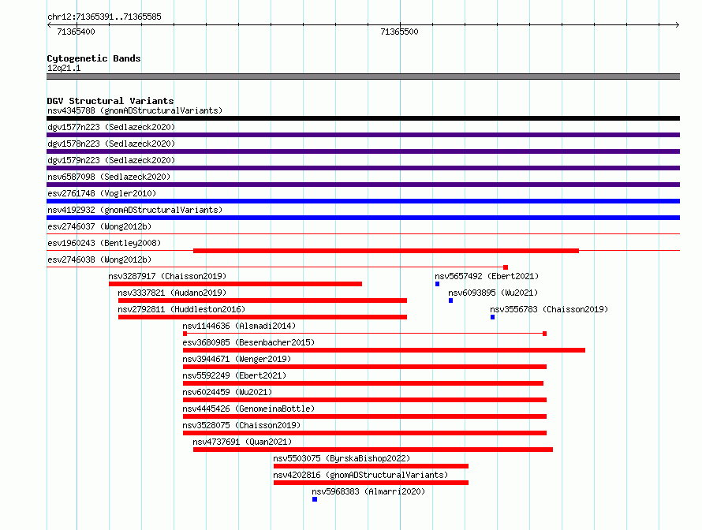This screenshot has width=702, height=530.
Task: Click the red nsv3337821 variant bar
Action: [263, 300]
